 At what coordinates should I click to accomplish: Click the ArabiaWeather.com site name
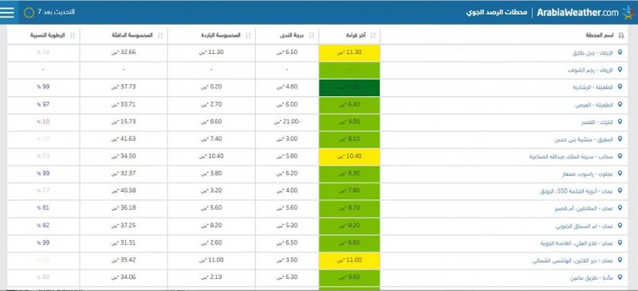(x=578, y=13)
